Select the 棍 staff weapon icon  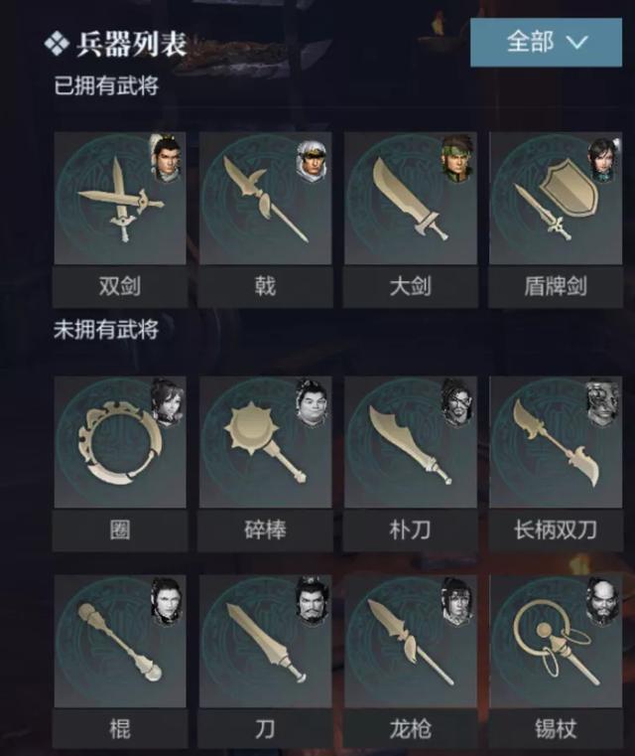point(120,641)
